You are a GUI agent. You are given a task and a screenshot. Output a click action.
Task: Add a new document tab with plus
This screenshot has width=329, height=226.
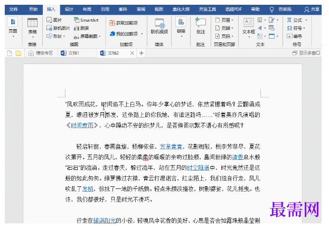[142, 53]
